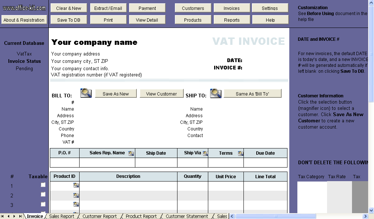Click the first-sheet navigation arrow

click(x=2, y=216)
